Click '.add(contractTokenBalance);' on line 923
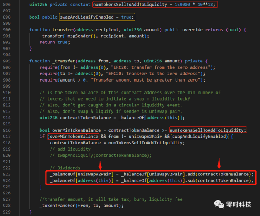 219,174
